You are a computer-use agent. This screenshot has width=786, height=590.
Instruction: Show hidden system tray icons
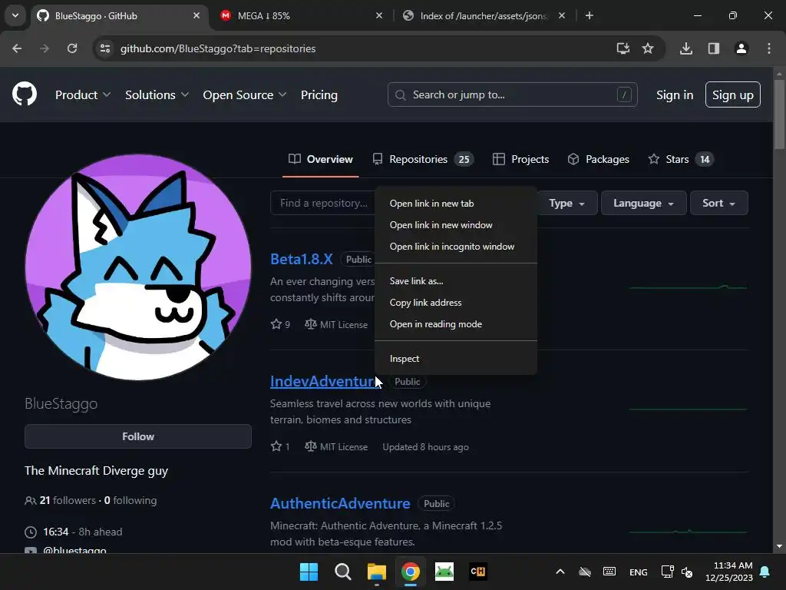point(560,572)
